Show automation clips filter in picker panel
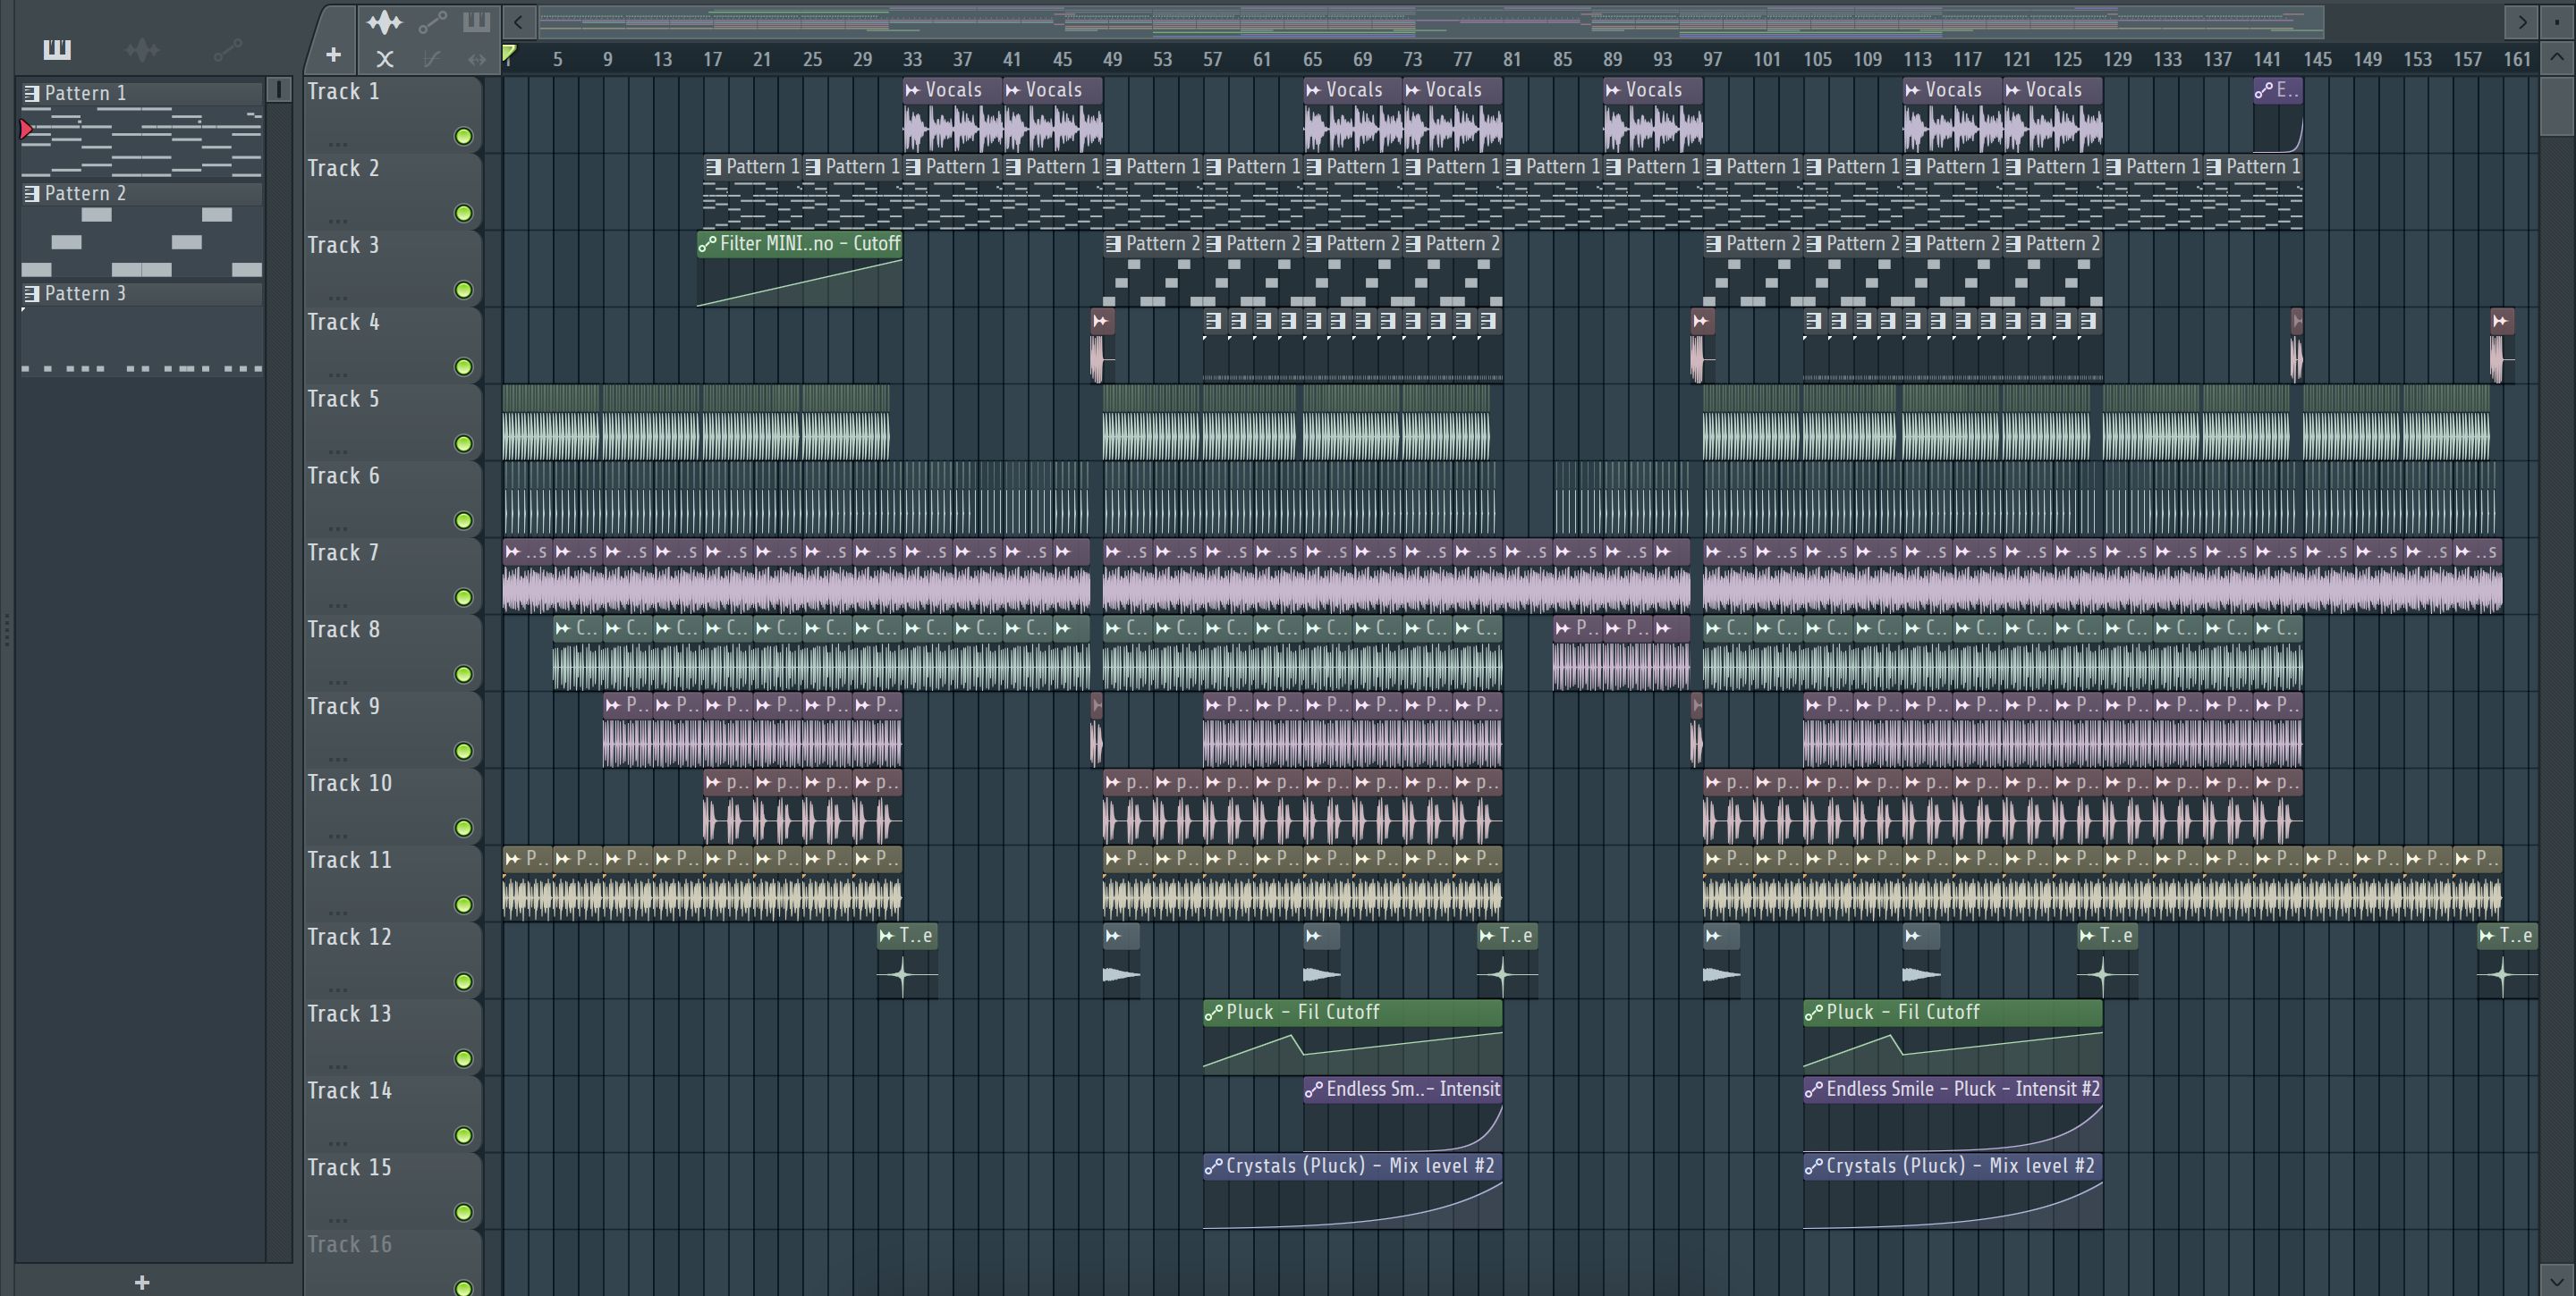The height and width of the screenshot is (1296, 2576). (x=228, y=49)
